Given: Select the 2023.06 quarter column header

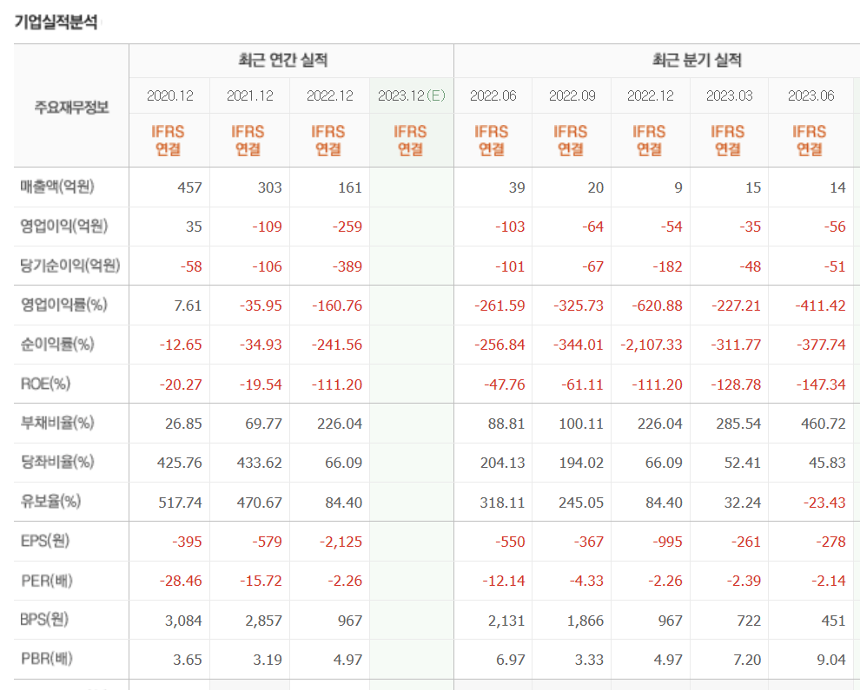Looking at the screenshot, I should 810,96.
